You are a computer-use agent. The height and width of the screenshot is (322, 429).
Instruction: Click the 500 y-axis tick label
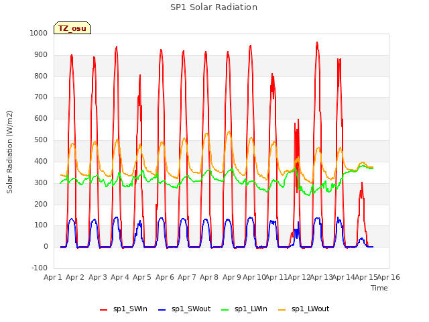tap(41, 140)
